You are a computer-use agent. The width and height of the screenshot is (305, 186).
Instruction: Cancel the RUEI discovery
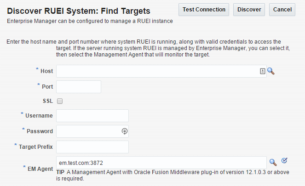coord(282,10)
